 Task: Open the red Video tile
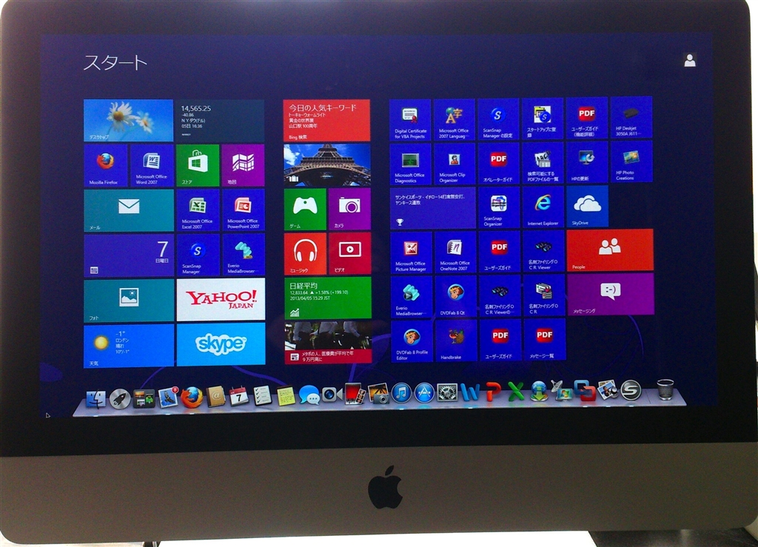coord(349,254)
